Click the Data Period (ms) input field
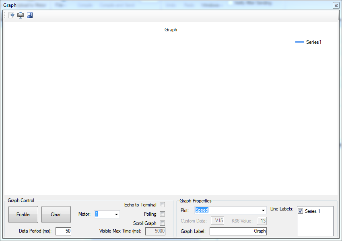Screen dimensions: 342x241 [63, 231]
